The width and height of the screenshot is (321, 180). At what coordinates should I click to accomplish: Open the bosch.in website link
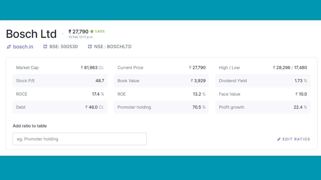(x=23, y=47)
